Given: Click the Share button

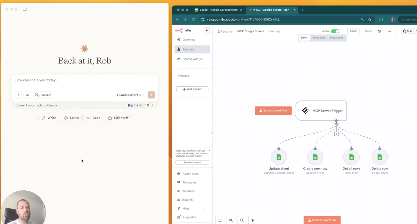Looking at the screenshot, I should click(x=353, y=31).
